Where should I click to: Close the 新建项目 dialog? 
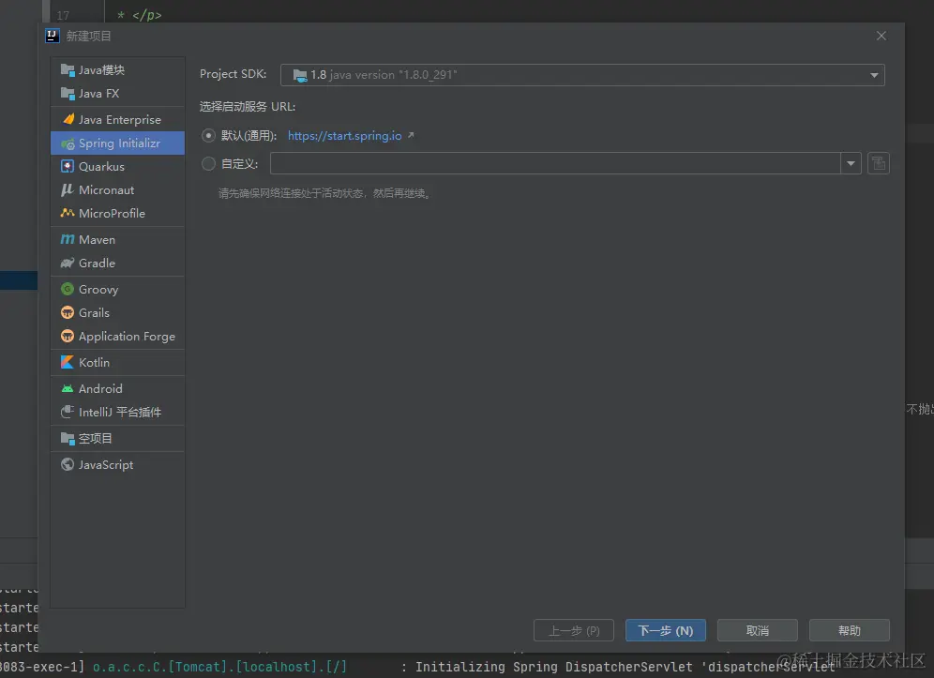(881, 36)
